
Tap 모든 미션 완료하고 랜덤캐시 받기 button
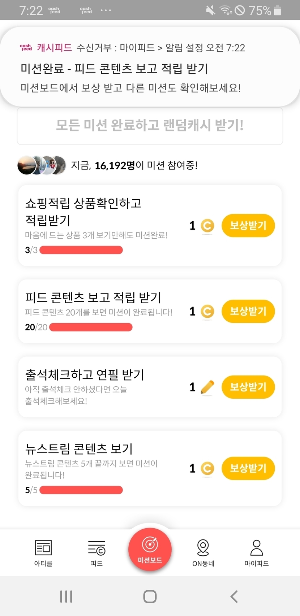(x=150, y=126)
